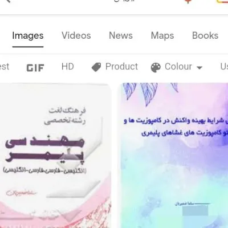
Task: Expand the Colour dropdown arrow
Action: [x=199, y=67]
